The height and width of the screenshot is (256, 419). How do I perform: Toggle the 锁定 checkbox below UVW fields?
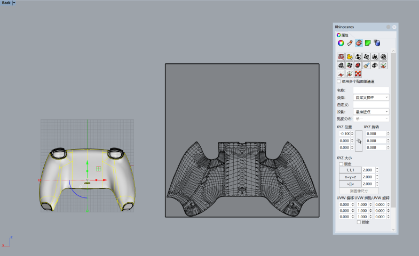pyautogui.click(x=359, y=222)
